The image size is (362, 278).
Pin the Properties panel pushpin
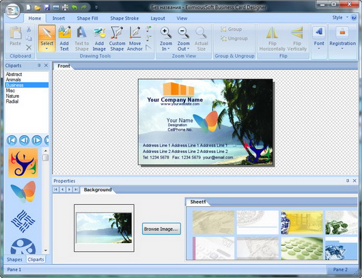click(x=348, y=181)
